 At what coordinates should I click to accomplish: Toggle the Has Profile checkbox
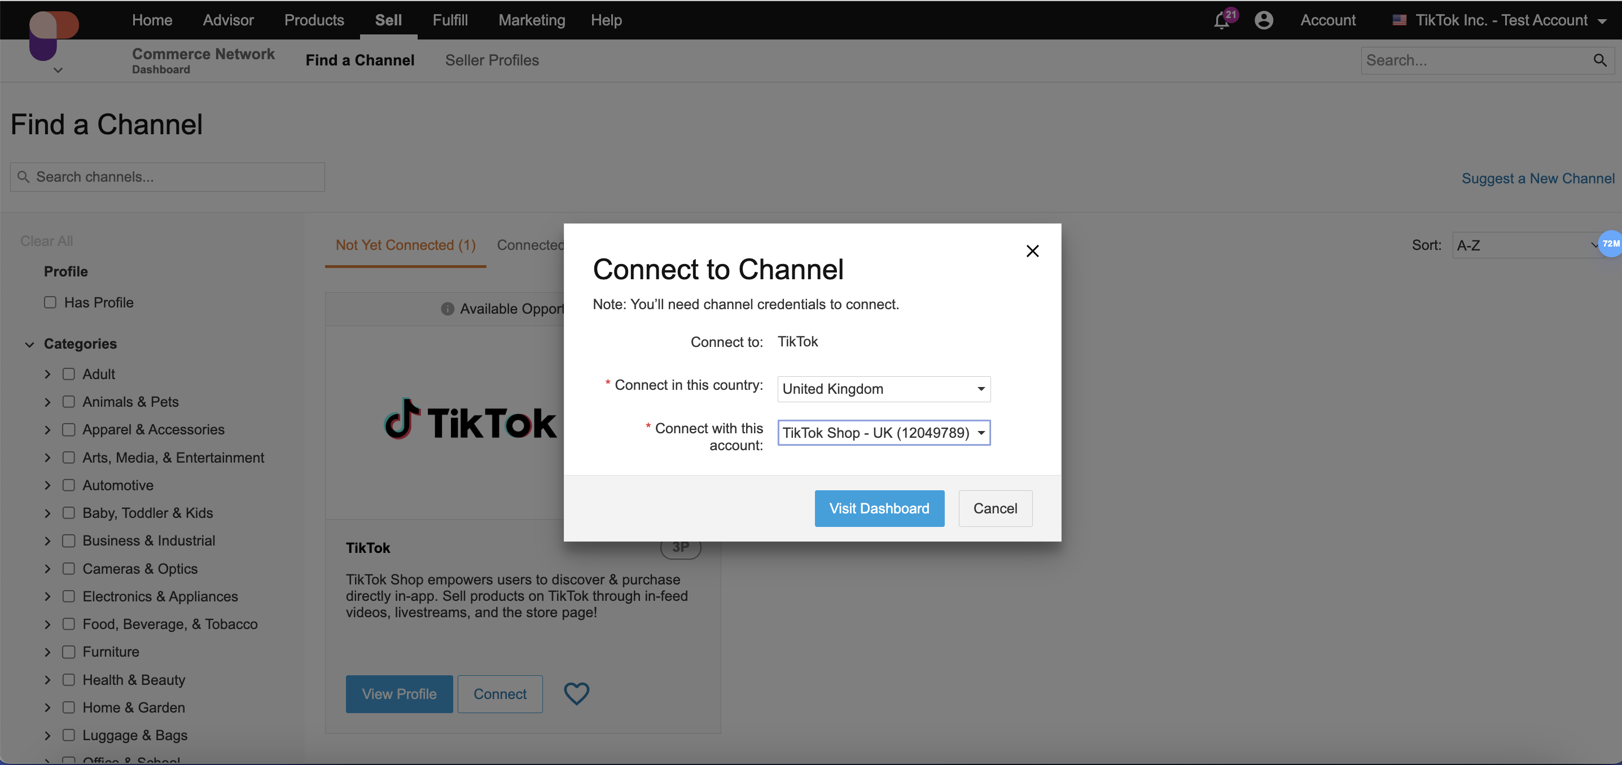[50, 302]
